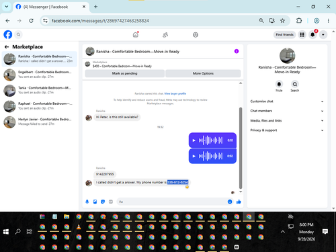Click chat scroll-down arrow
This screenshot has width=336, height=252.
[241, 192]
